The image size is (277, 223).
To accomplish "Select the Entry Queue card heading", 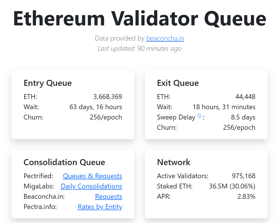I will (48, 83).
